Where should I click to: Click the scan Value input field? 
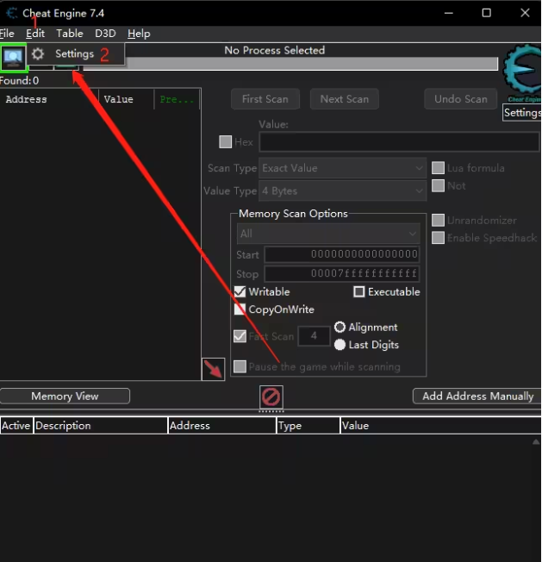[399, 142]
